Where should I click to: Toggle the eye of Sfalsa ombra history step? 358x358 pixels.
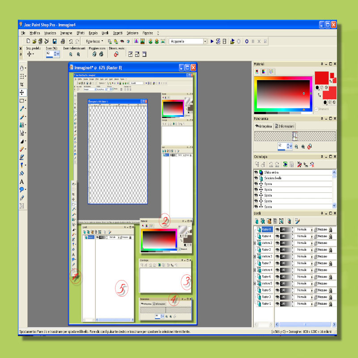click(256, 172)
